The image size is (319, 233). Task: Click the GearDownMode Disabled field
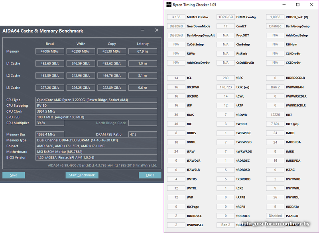[176, 26]
